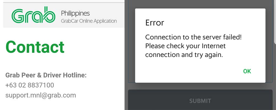Click the Error dialog title
The height and width of the screenshot is (110, 276).
155,22
